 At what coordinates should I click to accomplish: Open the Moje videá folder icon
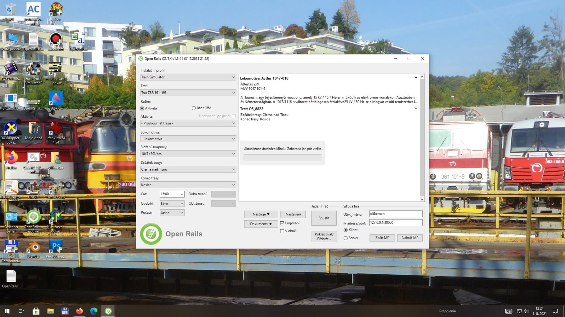[34, 130]
